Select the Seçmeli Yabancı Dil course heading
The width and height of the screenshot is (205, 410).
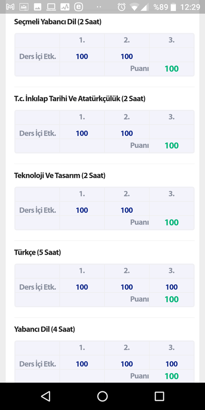[x=58, y=22]
